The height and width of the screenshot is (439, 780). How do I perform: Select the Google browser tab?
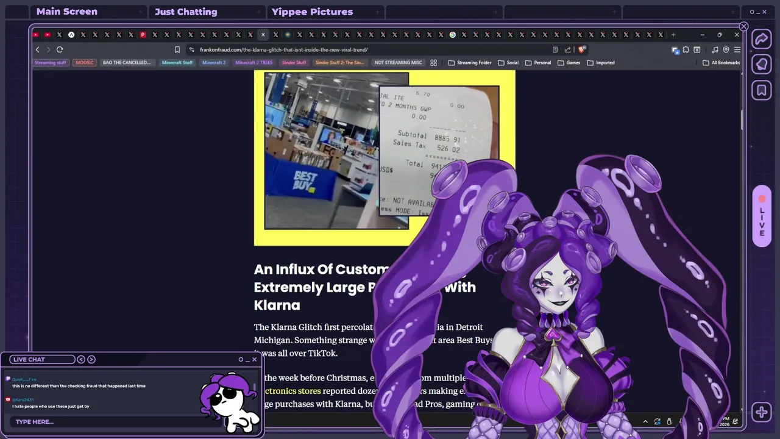(452, 35)
